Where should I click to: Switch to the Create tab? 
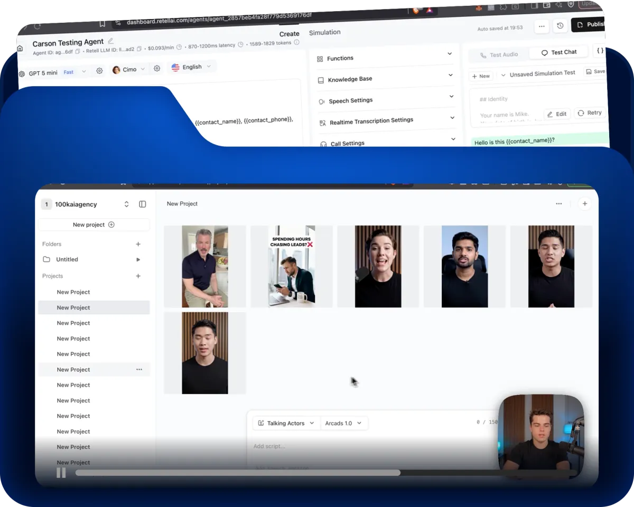click(289, 34)
